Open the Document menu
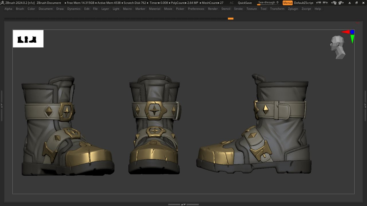 point(46,9)
